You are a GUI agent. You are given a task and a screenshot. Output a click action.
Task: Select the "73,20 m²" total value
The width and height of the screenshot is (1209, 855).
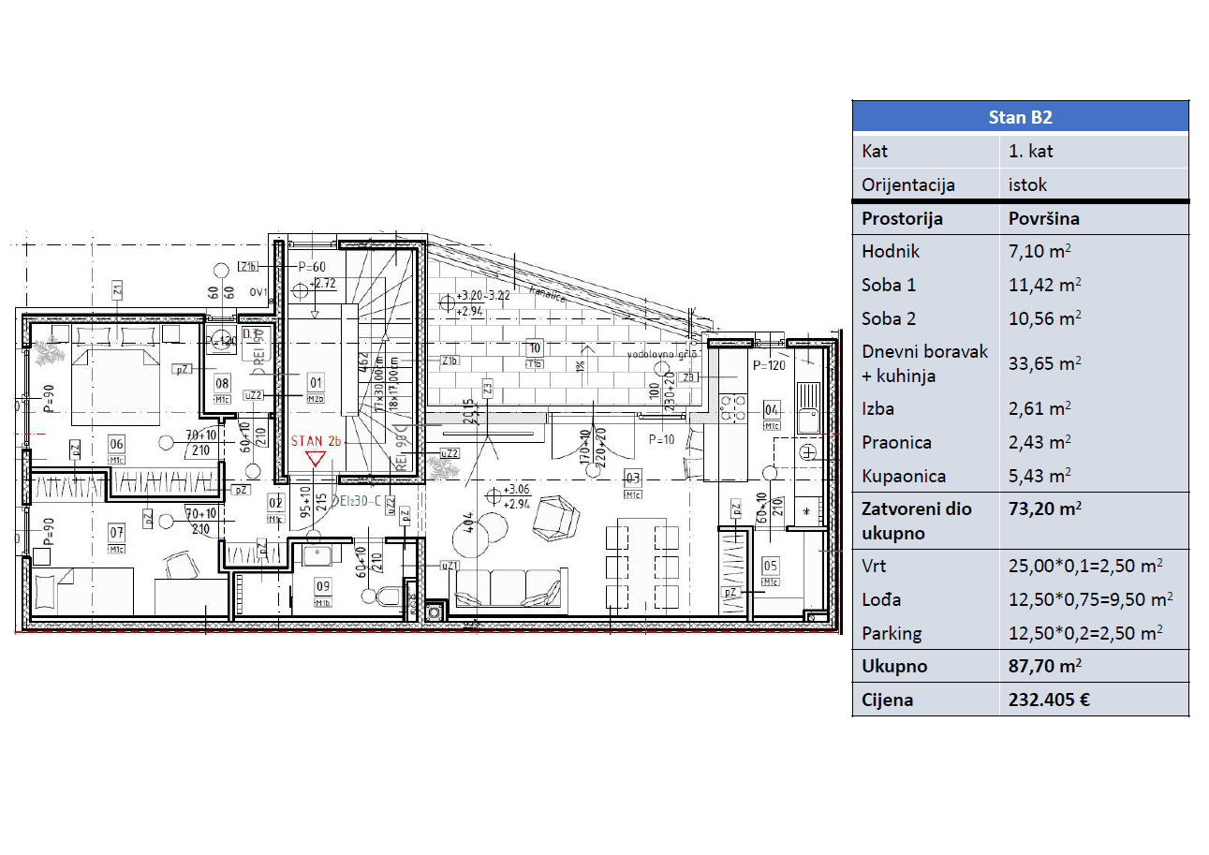point(1045,509)
